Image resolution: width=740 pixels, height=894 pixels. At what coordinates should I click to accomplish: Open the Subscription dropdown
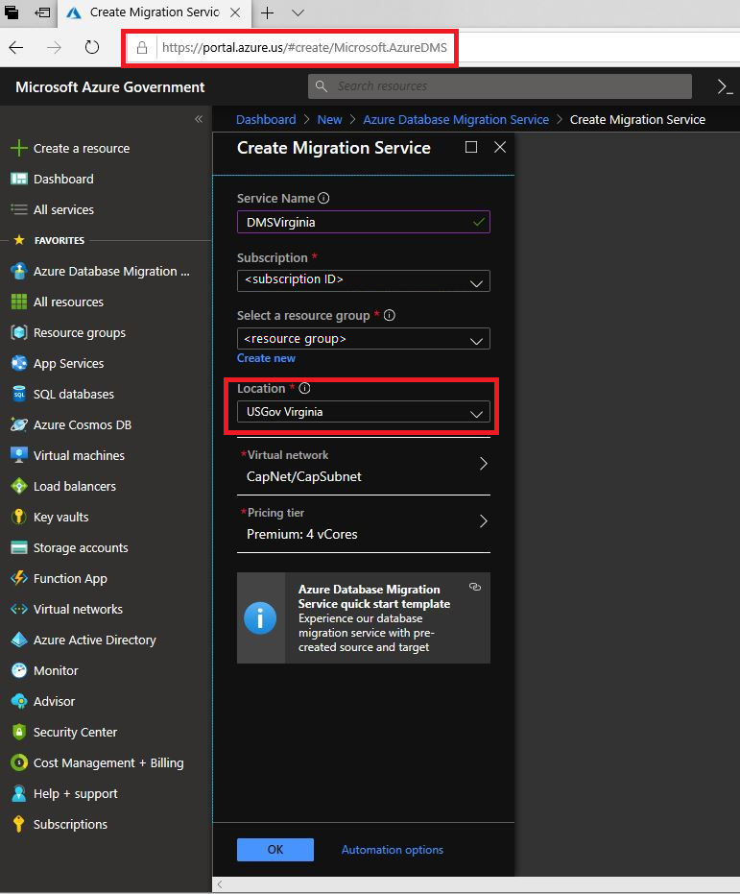coord(364,281)
